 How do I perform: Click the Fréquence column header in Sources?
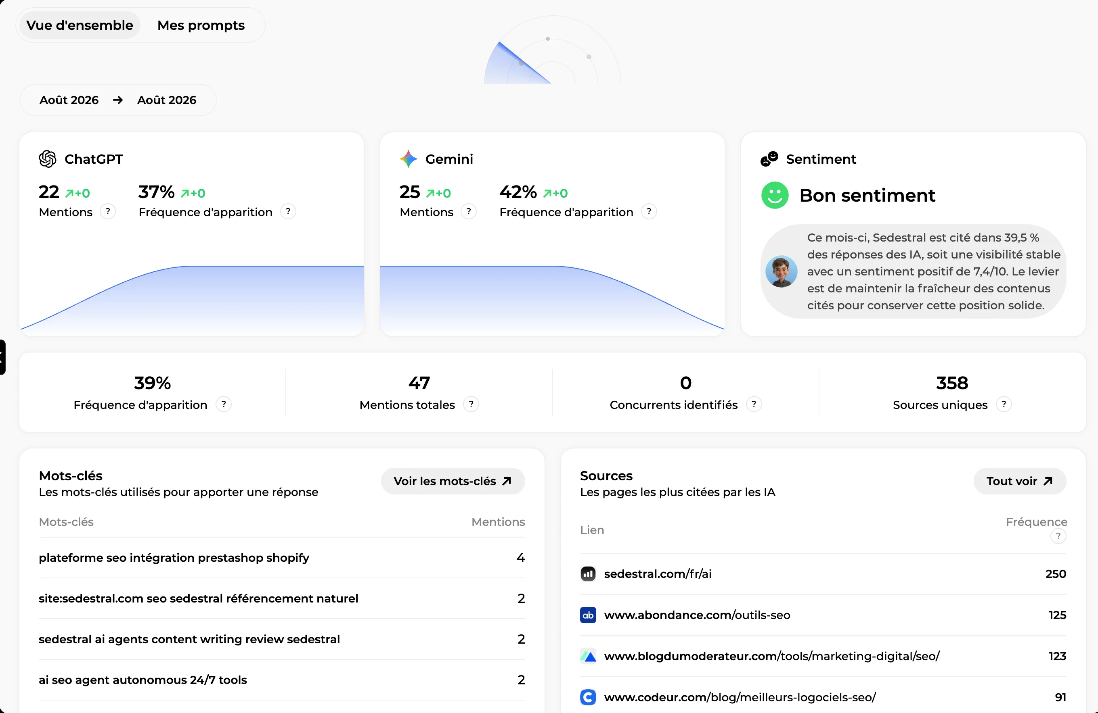(x=1036, y=522)
